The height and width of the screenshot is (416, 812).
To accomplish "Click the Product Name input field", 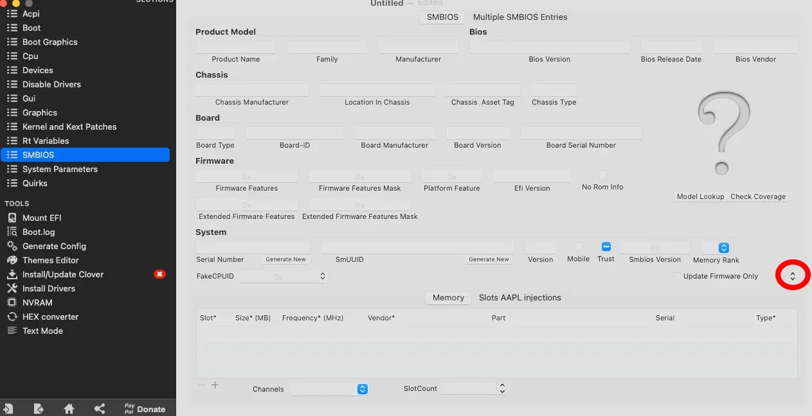I will tap(236, 47).
